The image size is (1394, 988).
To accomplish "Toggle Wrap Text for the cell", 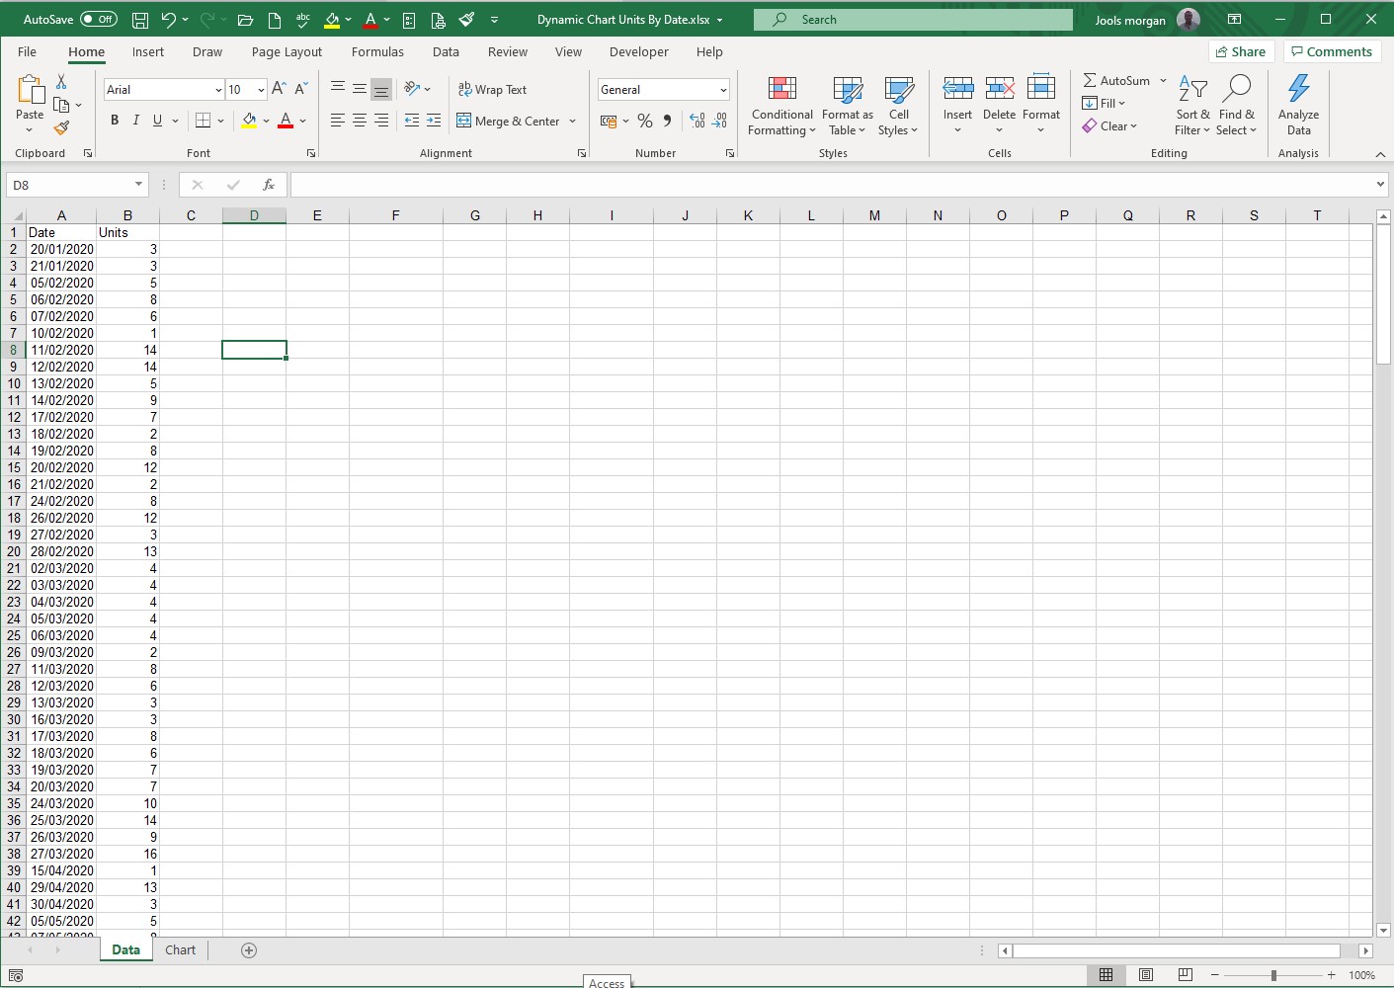I will coord(492,90).
